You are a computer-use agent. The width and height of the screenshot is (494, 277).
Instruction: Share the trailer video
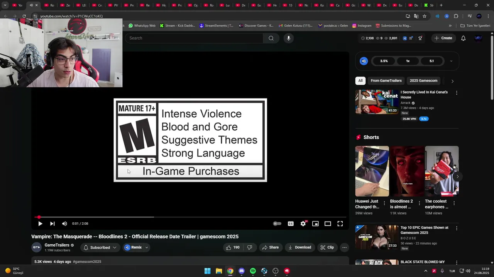pos(270,247)
